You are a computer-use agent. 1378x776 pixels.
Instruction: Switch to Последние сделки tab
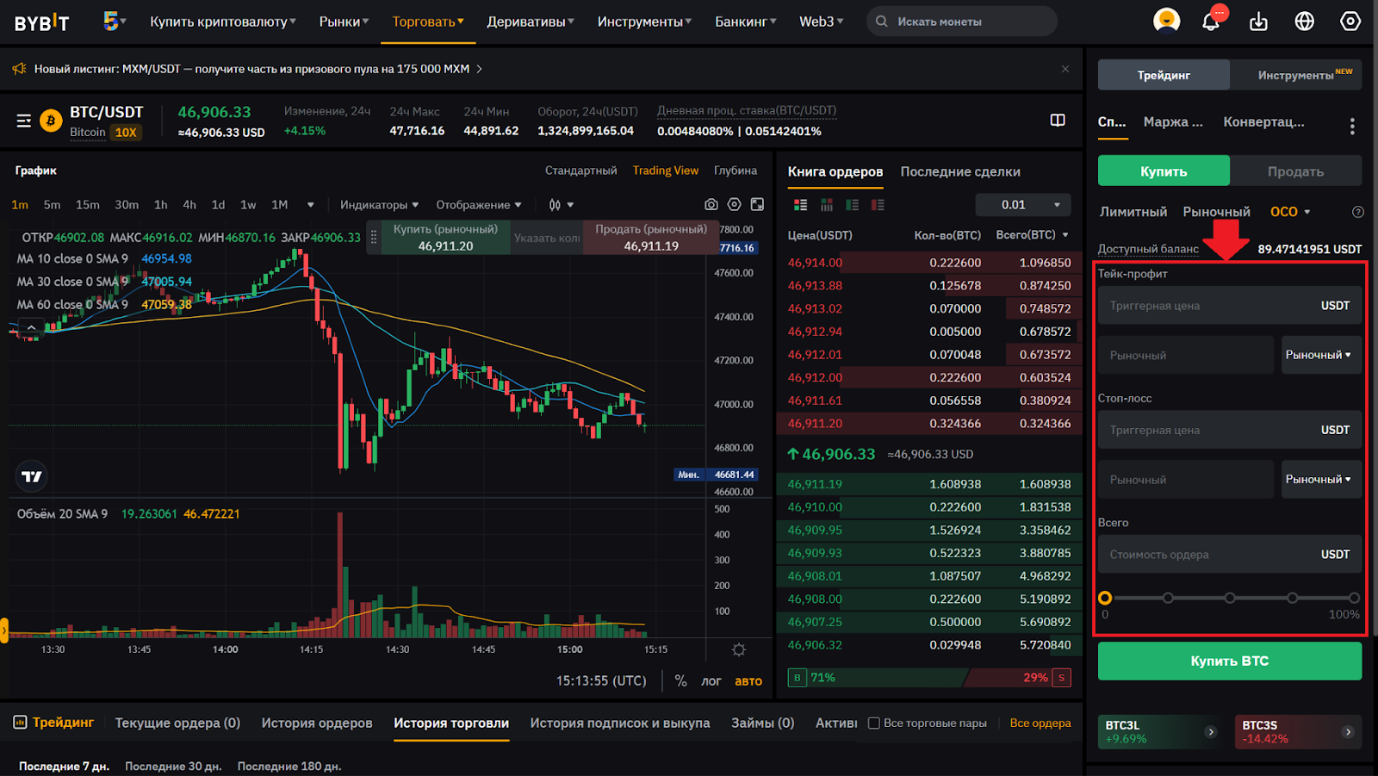[x=960, y=171]
